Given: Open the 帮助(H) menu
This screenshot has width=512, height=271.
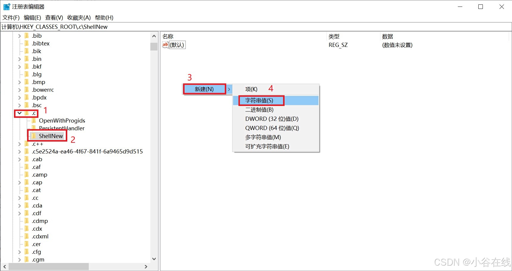Looking at the screenshot, I should coord(104,18).
